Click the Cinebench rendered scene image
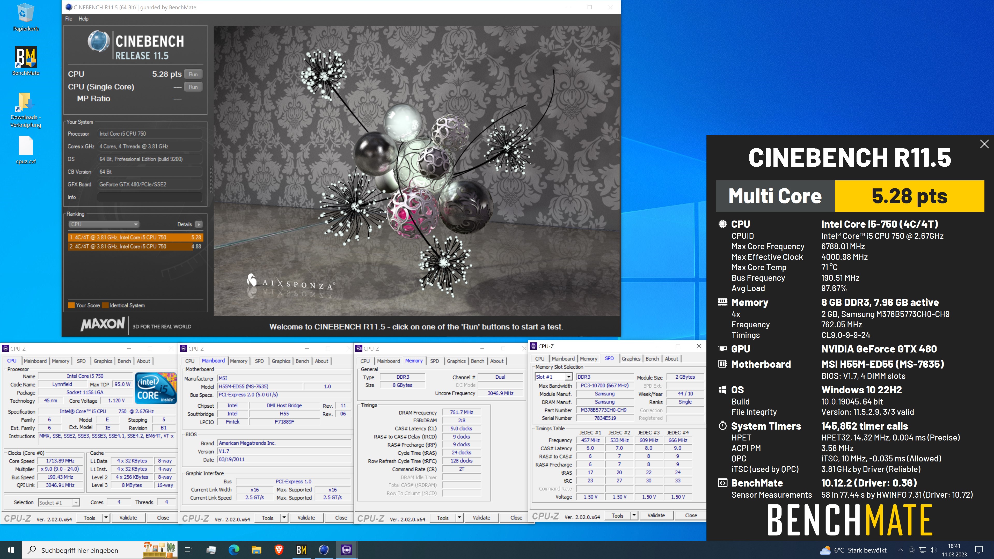 click(417, 171)
